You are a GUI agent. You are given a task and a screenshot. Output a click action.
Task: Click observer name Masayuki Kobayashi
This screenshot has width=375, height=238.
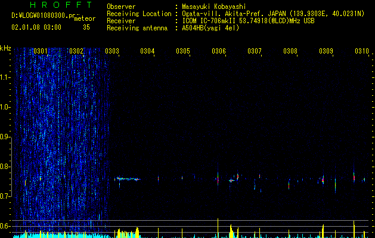click(213, 7)
